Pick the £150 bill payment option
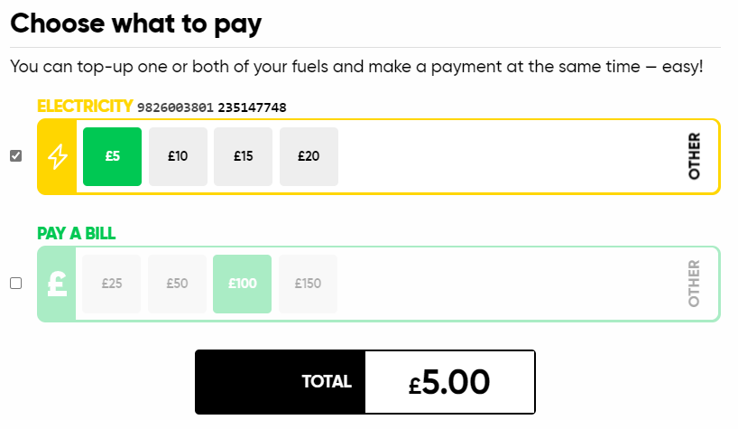The height and width of the screenshot is (429, 738). (x=308, y=284)
